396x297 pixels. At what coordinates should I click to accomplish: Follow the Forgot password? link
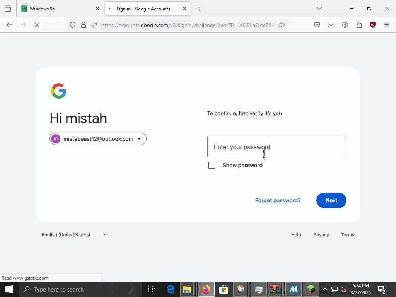pyautogui.click(x=278, y=200)
